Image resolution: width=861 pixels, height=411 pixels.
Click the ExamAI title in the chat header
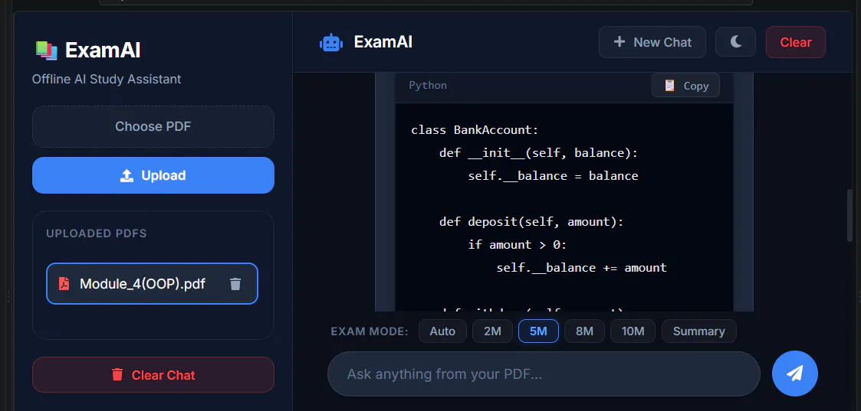tap(383, 41)
